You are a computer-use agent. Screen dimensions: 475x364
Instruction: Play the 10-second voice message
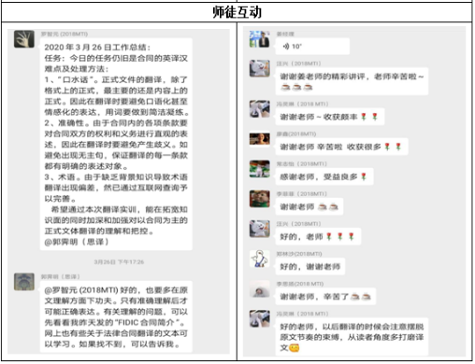(312, 47)
